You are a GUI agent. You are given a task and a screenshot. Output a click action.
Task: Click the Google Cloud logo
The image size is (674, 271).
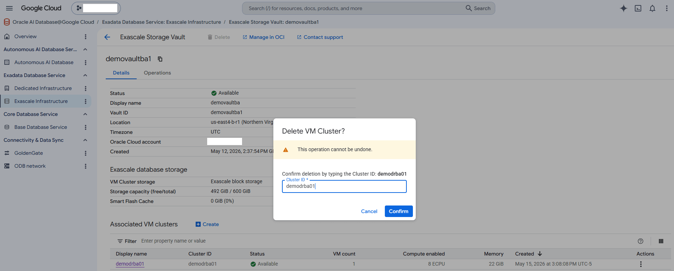point(41,8)
